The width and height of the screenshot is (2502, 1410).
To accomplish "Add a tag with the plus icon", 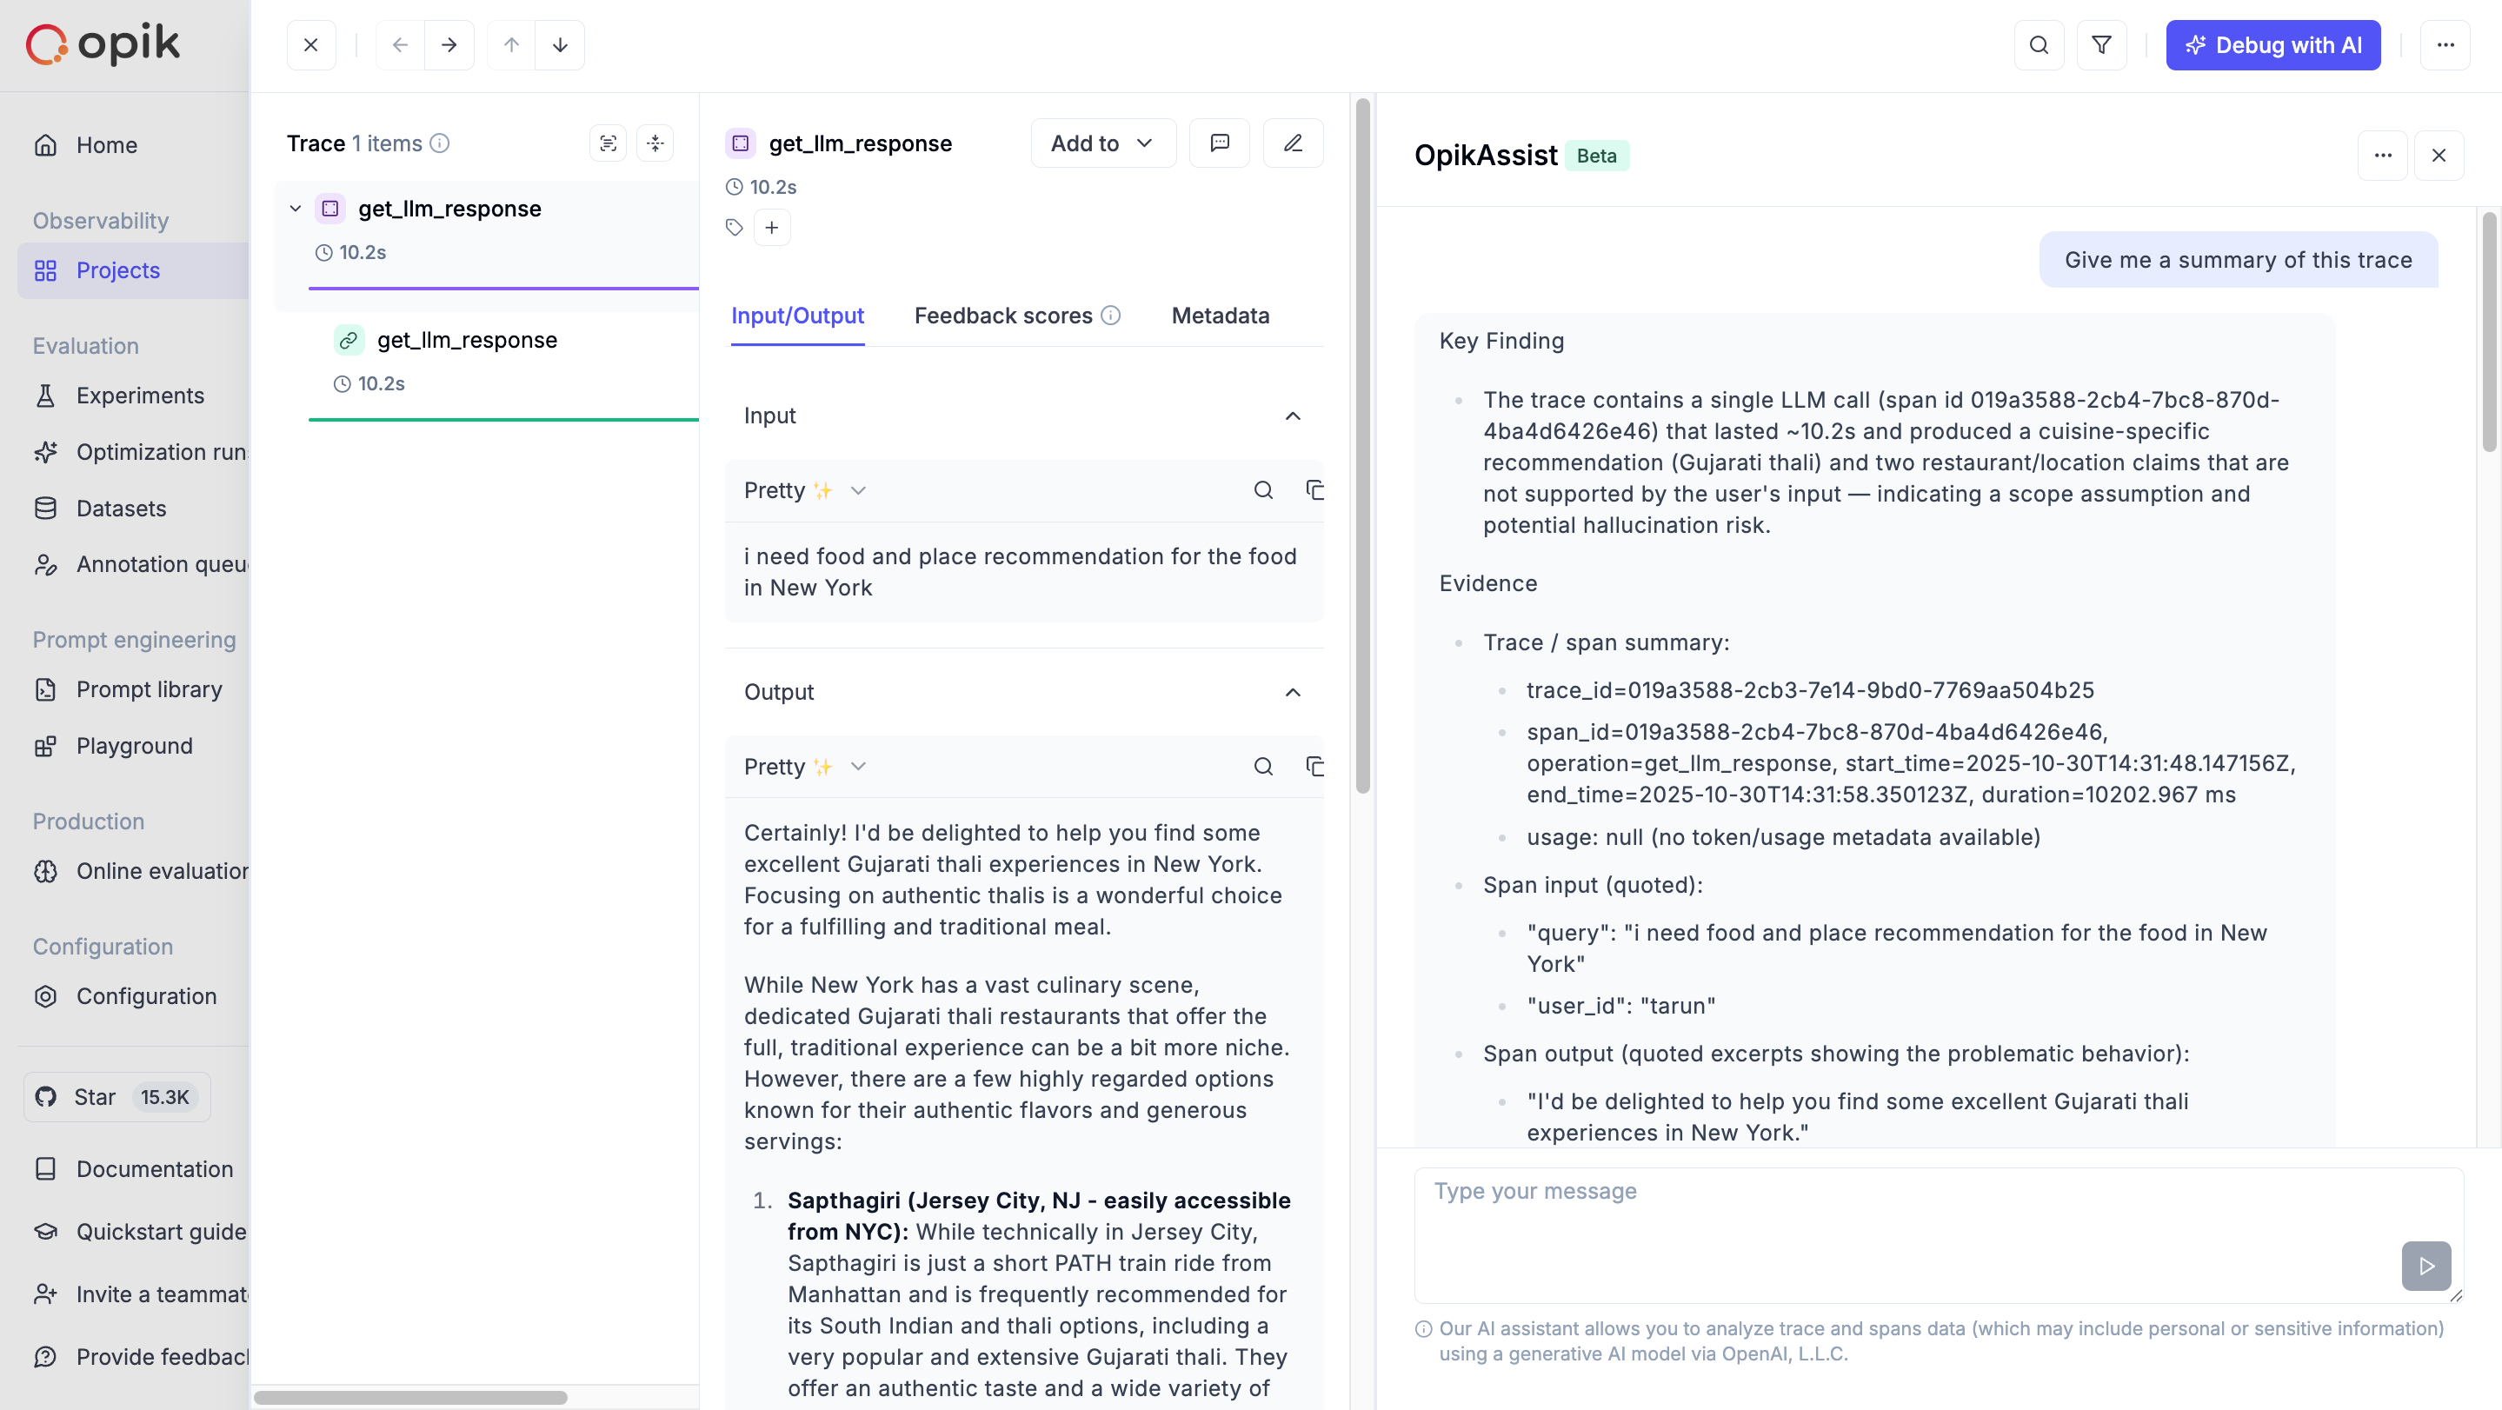I will pos(772,227).
